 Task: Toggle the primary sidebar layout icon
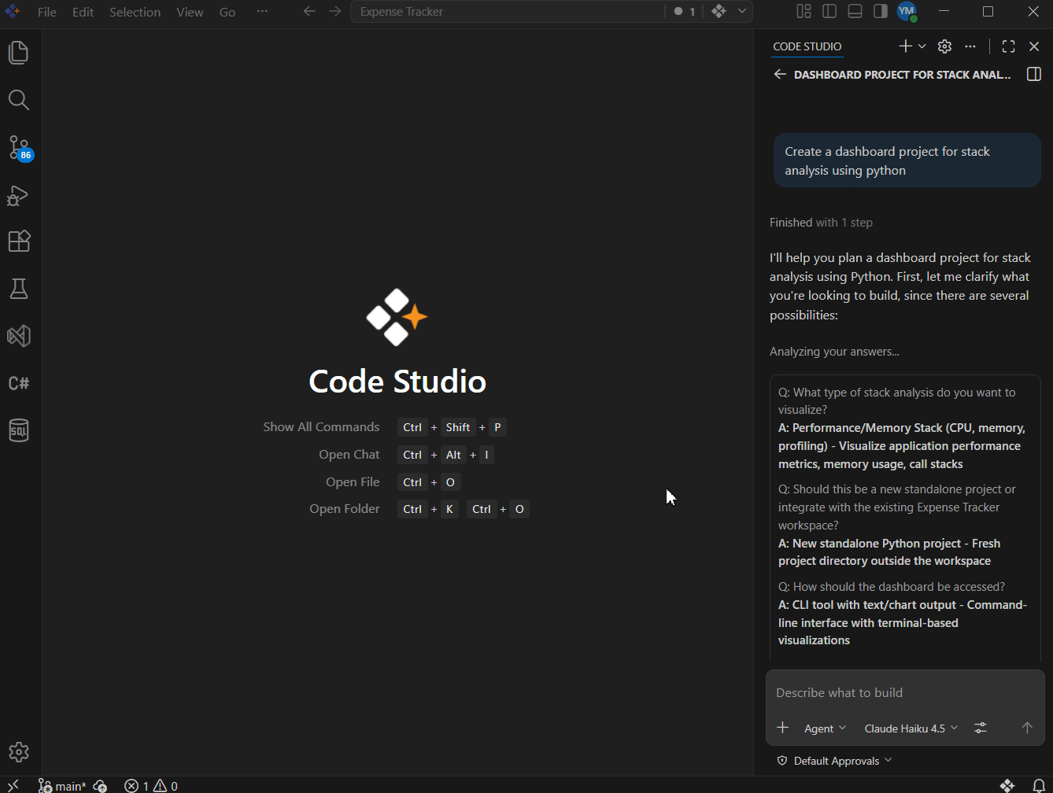pos(829,11)
